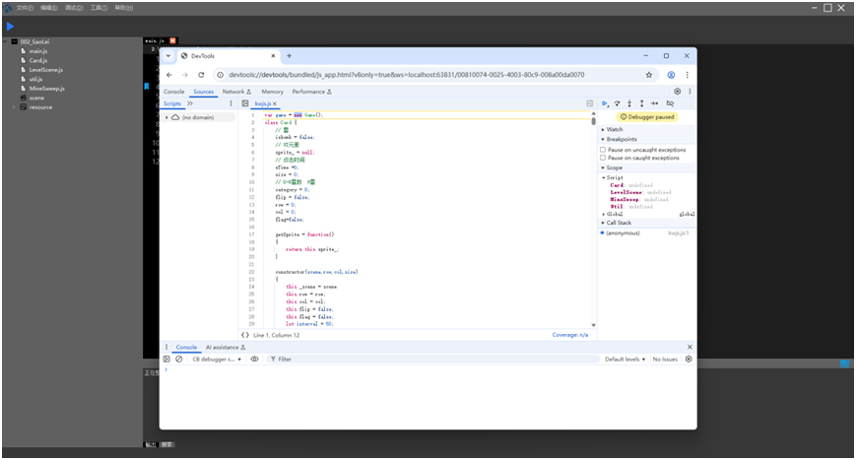This screenshot has width=856, height=460.
Task: Open the tab search dropdown in DevTools window
Action: pos(168,56)
